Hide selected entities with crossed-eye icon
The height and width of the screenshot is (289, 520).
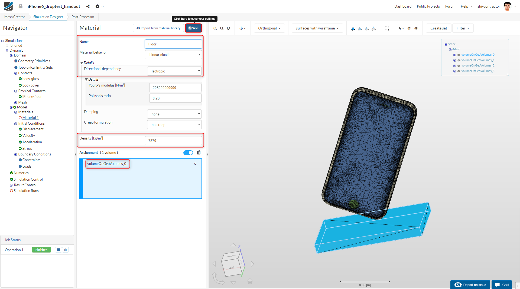click(x=409, y=28)
